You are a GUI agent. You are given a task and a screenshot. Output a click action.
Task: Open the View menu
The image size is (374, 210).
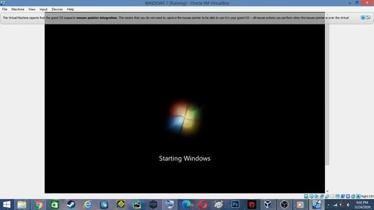(32, 9)
